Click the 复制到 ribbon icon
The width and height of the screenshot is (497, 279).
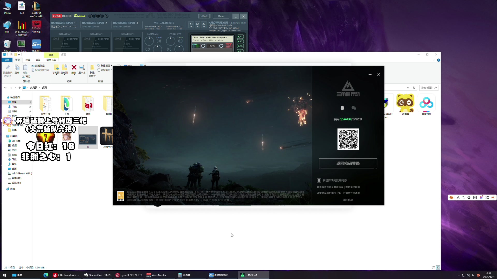(x=64, y=69)
